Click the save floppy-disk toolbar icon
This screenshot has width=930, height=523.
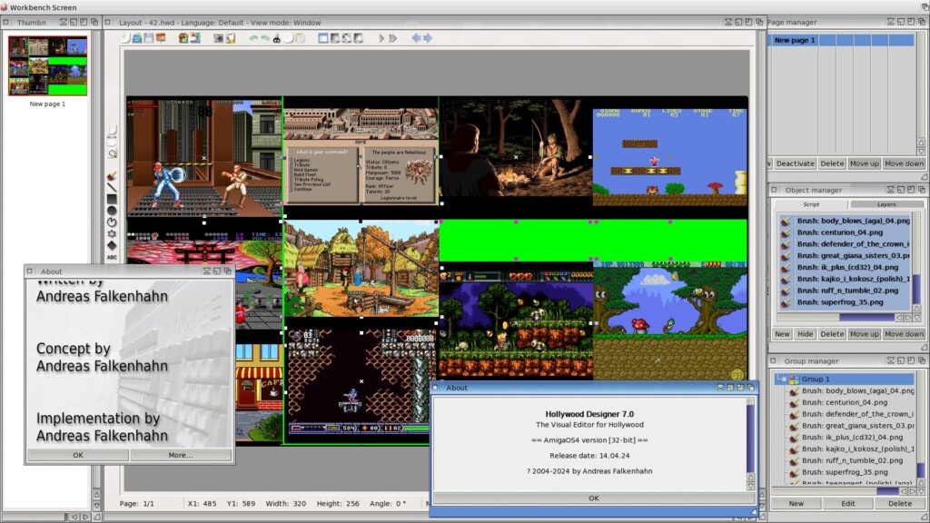(149, 38)
